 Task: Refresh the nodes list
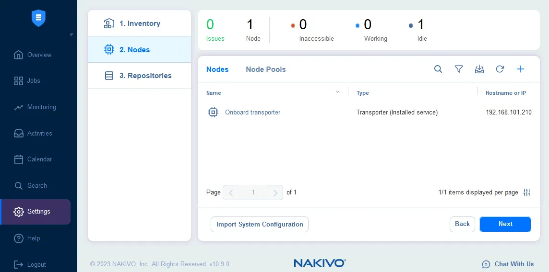click(500, 69)
